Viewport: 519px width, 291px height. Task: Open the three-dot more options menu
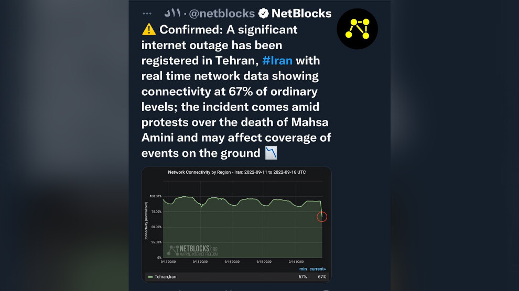click(147, 14)
